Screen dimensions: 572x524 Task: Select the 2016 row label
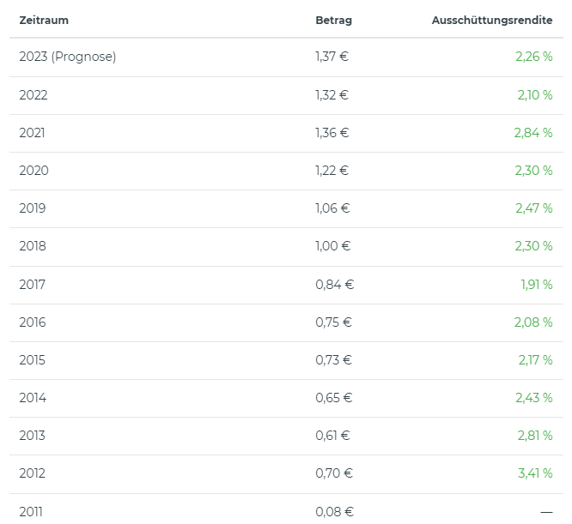[x=33, y=322]
